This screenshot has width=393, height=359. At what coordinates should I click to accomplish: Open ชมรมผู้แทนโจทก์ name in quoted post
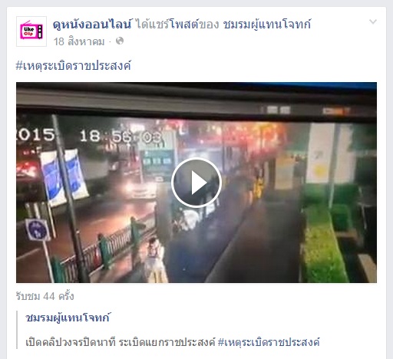click(x=68, y=318)
